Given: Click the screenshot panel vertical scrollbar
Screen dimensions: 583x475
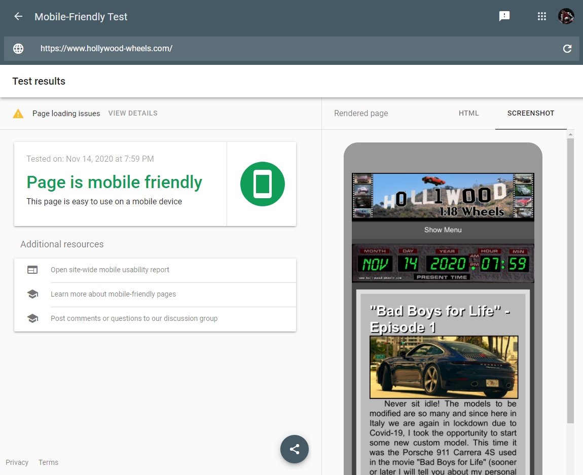Looking at the screenshot, I should [x=570, y=280].
